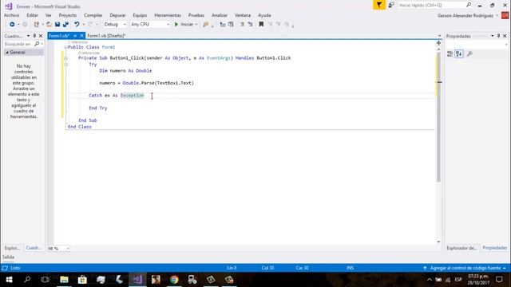Open the Herramientas menu
The height and width of the screenshot is (287, 511).
(168, 15)
